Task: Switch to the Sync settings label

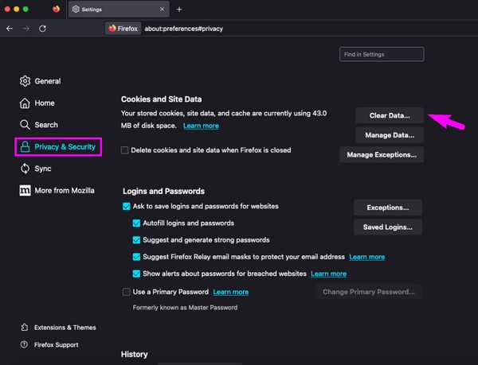Action: pos(43,169)
